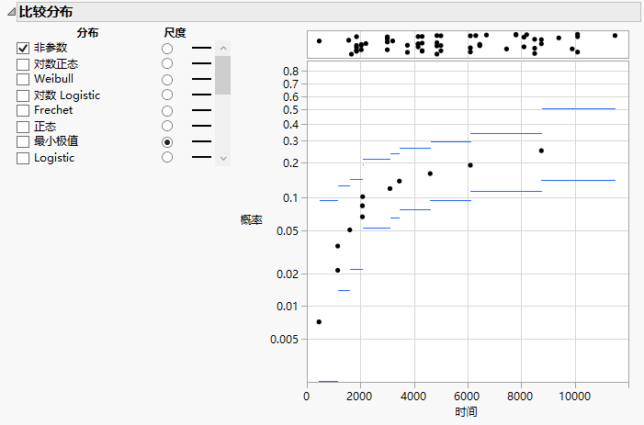Viewport: 644px width, 425px height.
Task: Click the distribution list scroll down arrow
Action: coord(223,159)
